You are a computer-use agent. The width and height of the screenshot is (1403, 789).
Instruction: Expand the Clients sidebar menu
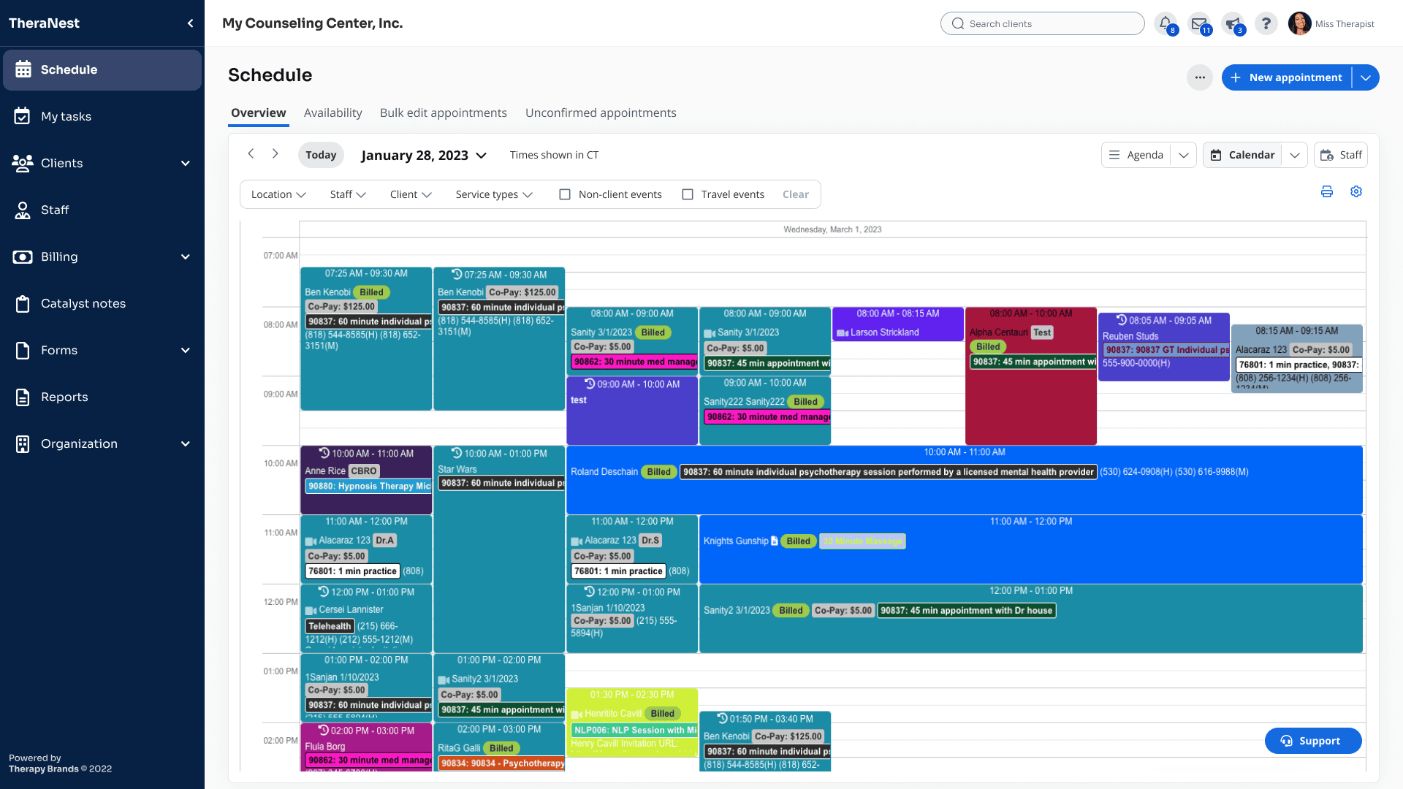(61, 163)
